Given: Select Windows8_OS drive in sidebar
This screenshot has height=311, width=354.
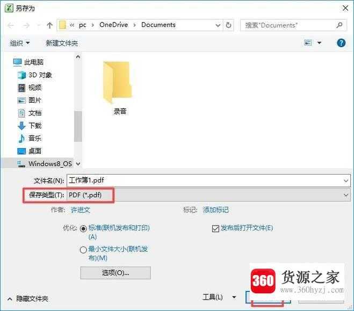Looking at the screenshot, I should [45, 164].
